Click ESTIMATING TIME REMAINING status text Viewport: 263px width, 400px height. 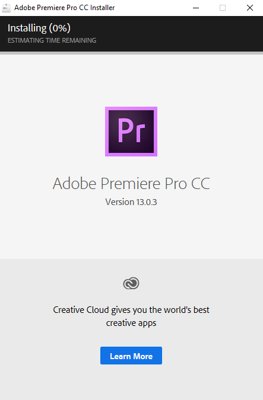coord(52,40)
